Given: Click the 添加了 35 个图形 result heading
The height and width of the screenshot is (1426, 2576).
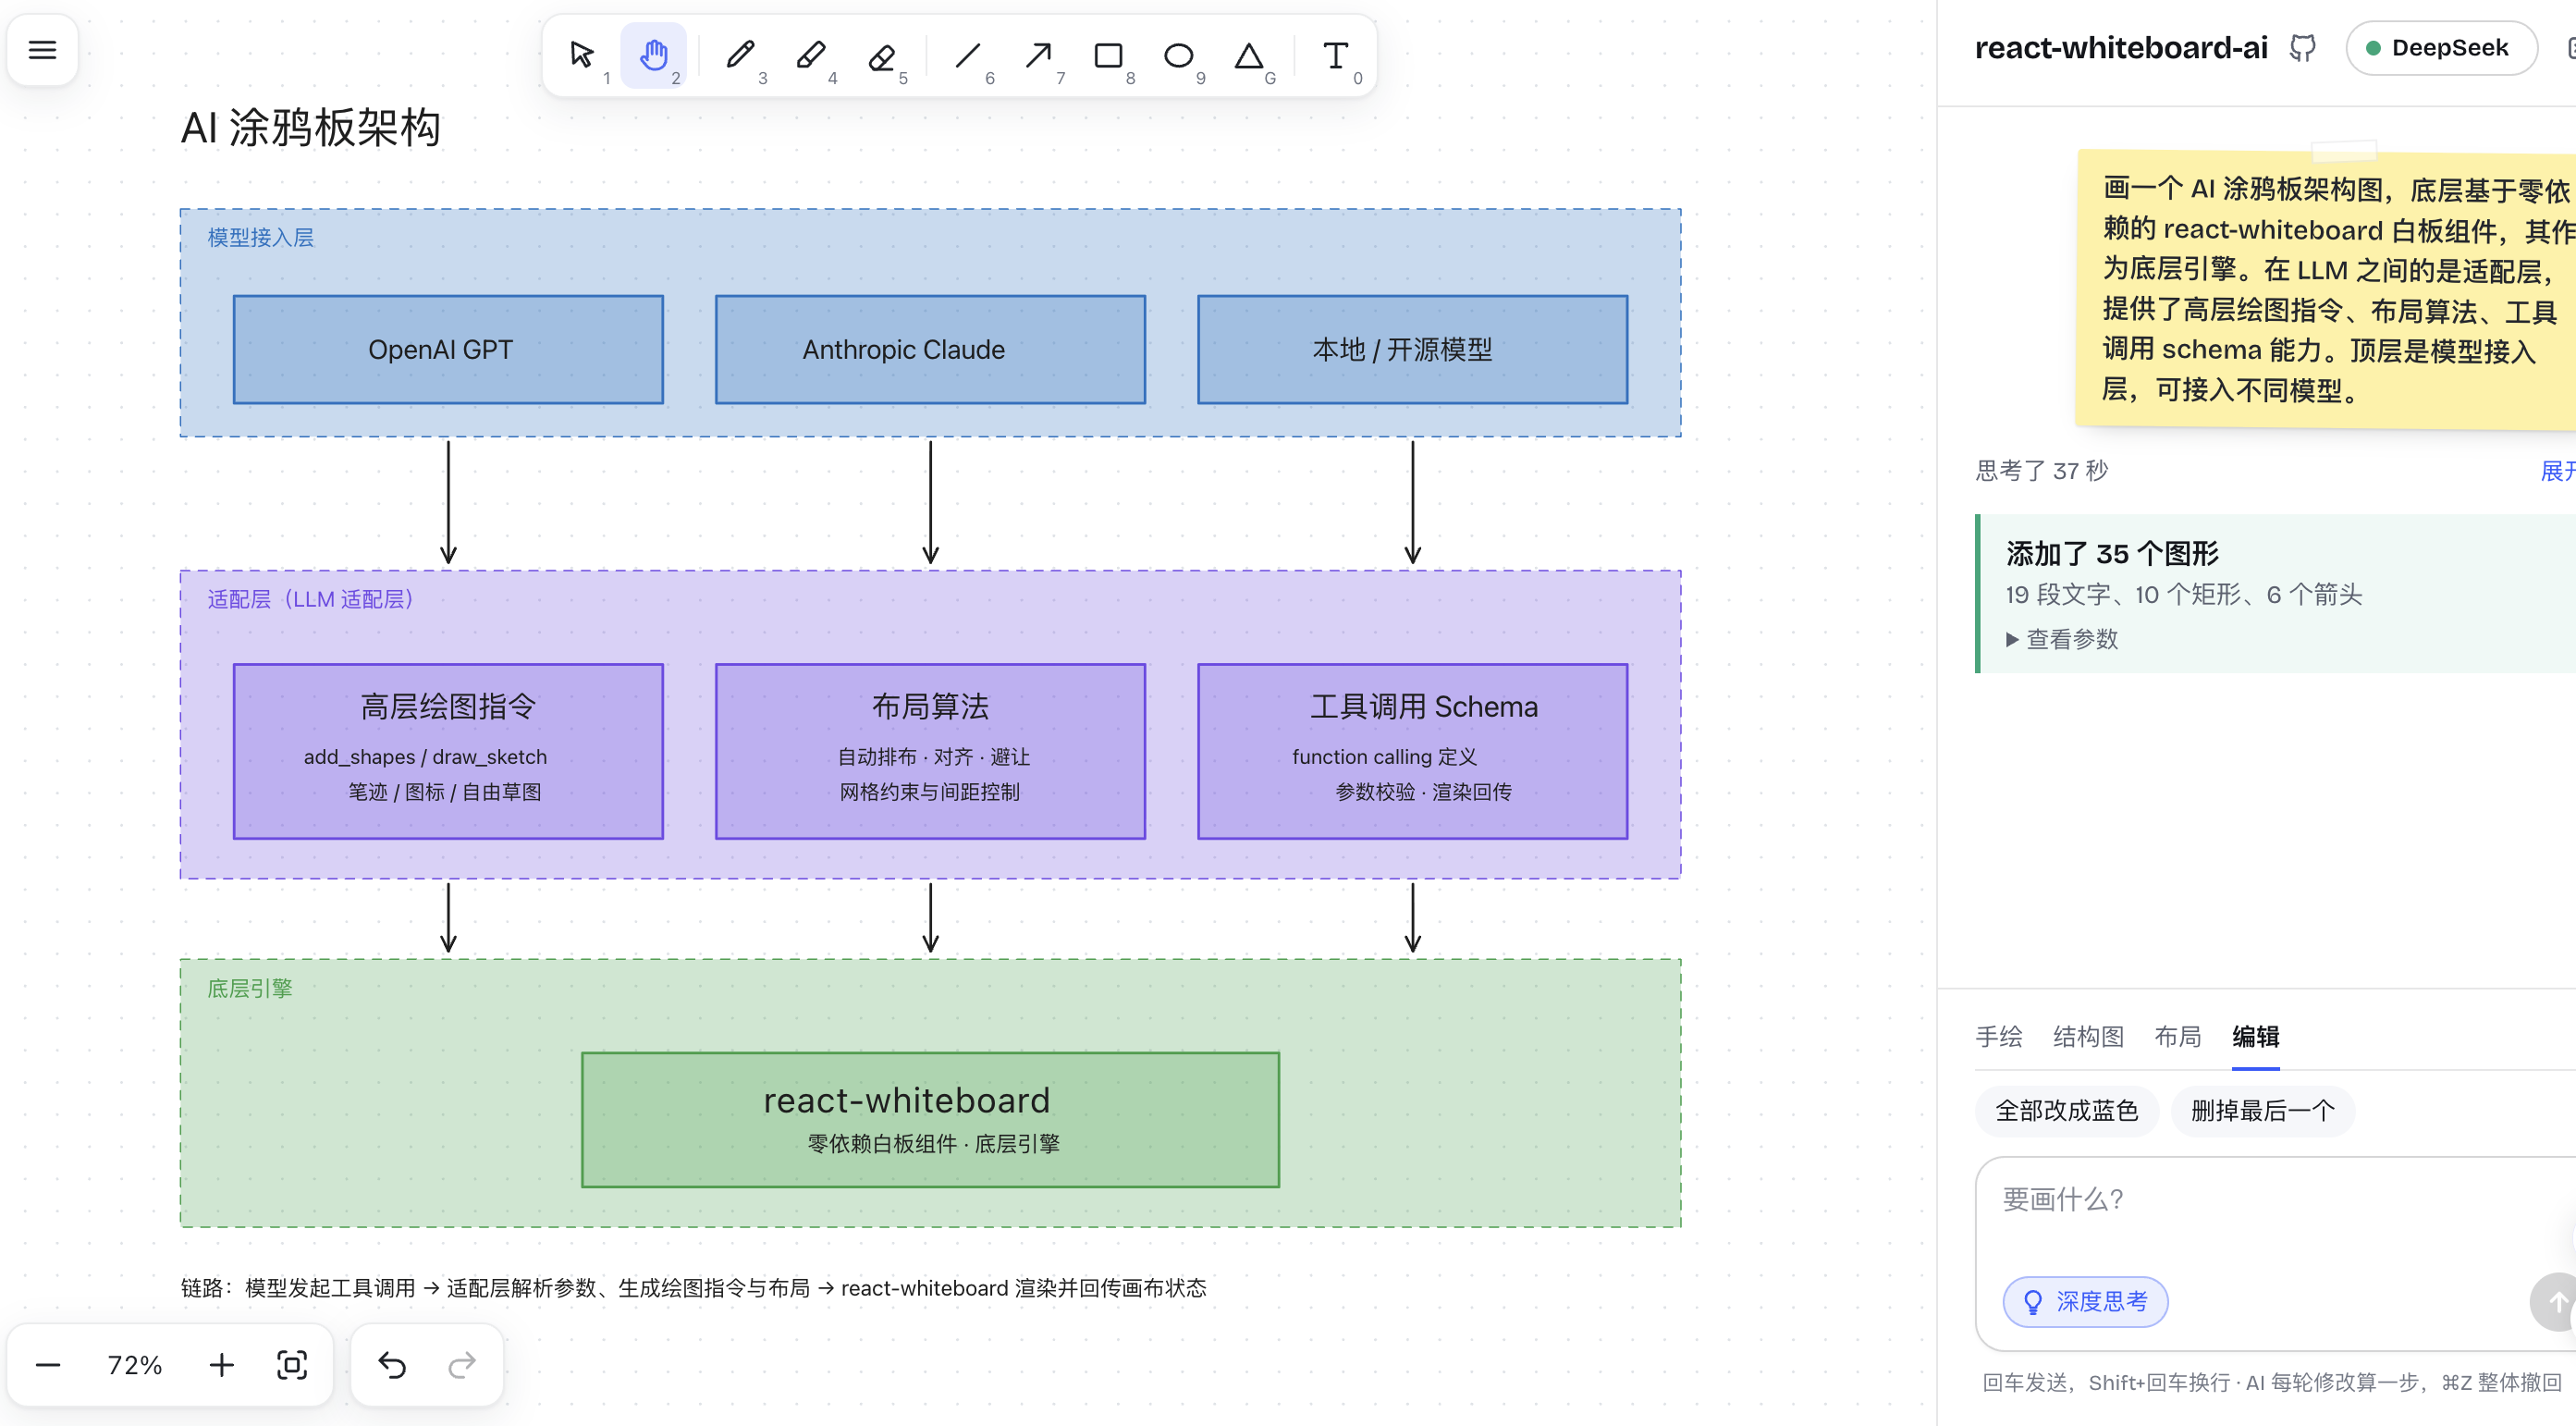Looking at the screenshot, I should [x=2112, y=553].
